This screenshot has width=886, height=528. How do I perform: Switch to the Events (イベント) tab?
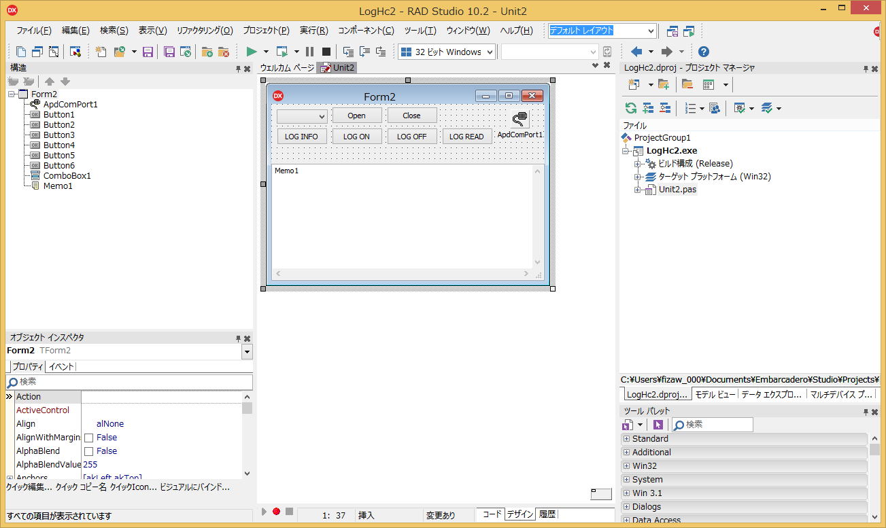click(x=61, y=367)
